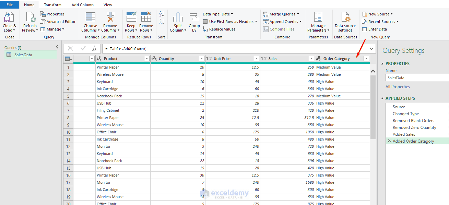This screenshot has height=205, width=449.
Task: Click the Filing Cabinet cell in row 7
Action: [x=123, y=110]
